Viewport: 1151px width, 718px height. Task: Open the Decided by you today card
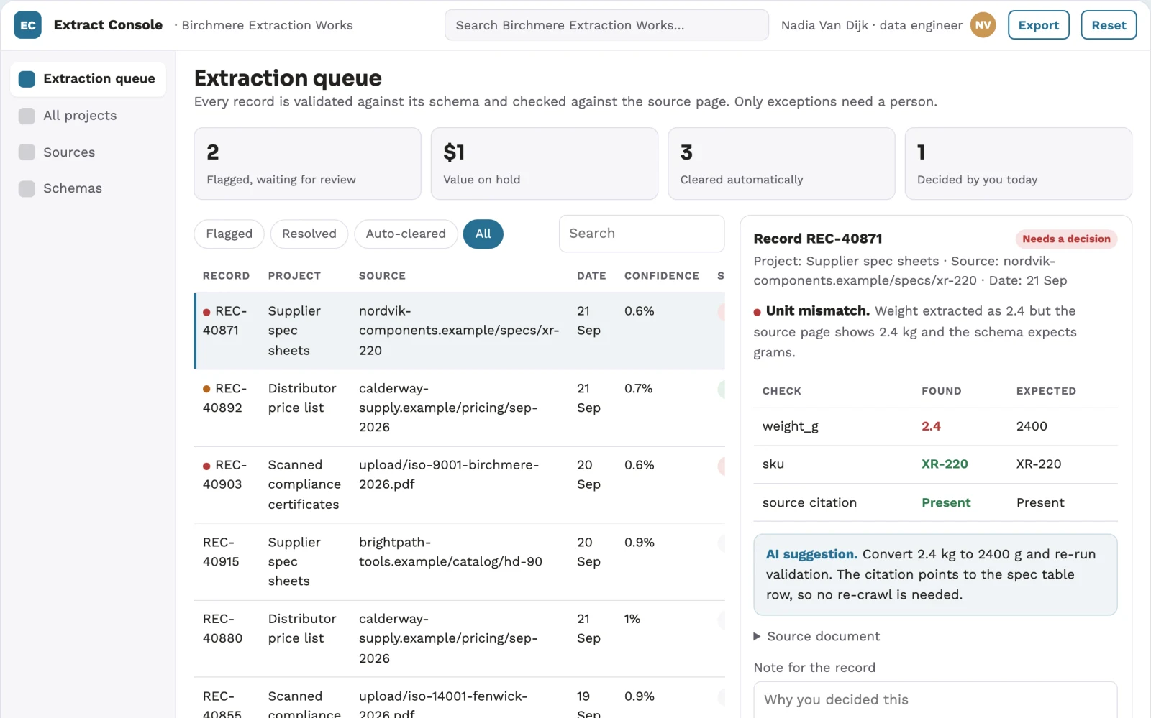point(1018,164)
